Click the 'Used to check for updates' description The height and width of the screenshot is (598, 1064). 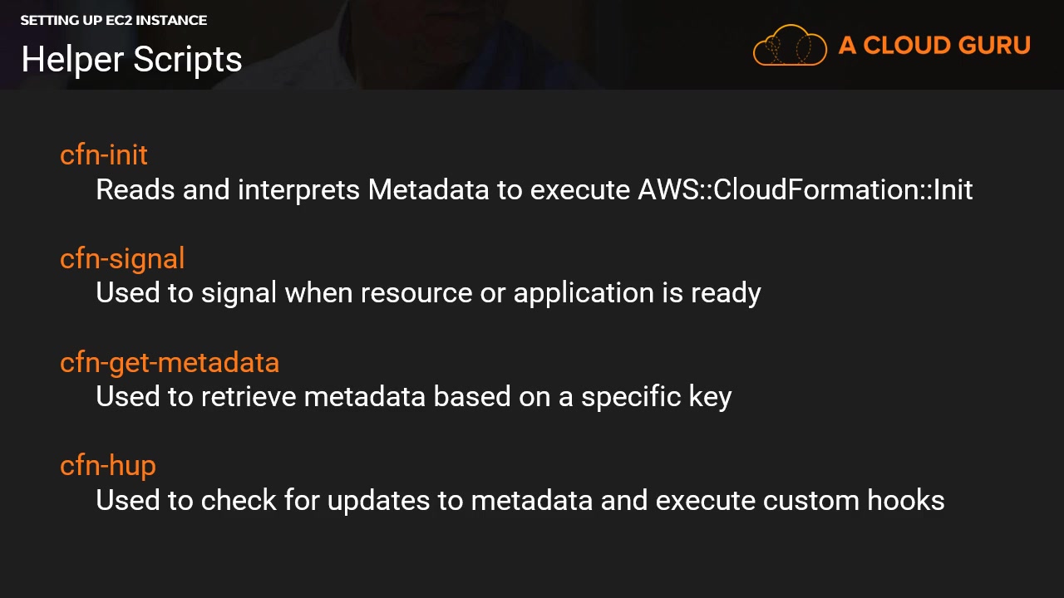[283, 500]
